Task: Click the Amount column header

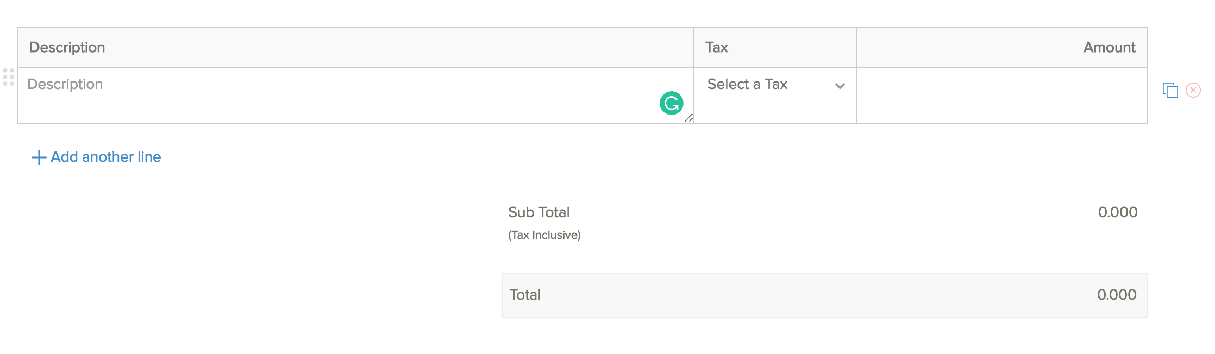Action: 1110,47
